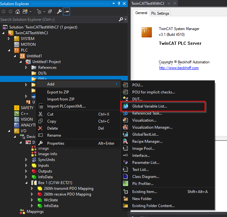Collapse the Box 1 (CJ1W-ECT21) node

click(x=26, y=183)
